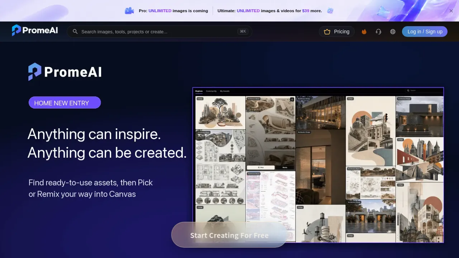The height and width of the screenshot is (258, 459).
Task: Click the Pick button in the preview
Action: [x=261, y=167]
